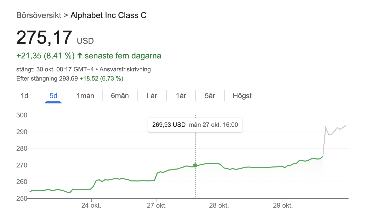This screenshot has height=216, width=373.
Task: Click the green upward arrow icon
Action: click(x=80, y=55)
